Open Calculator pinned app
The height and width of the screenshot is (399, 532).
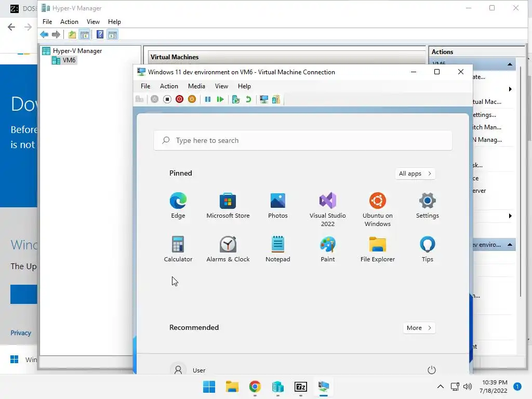pos(178,249)
